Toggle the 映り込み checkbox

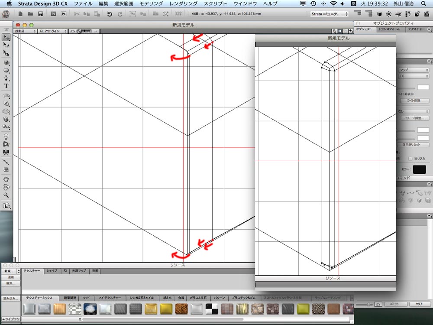click(410, 159)
